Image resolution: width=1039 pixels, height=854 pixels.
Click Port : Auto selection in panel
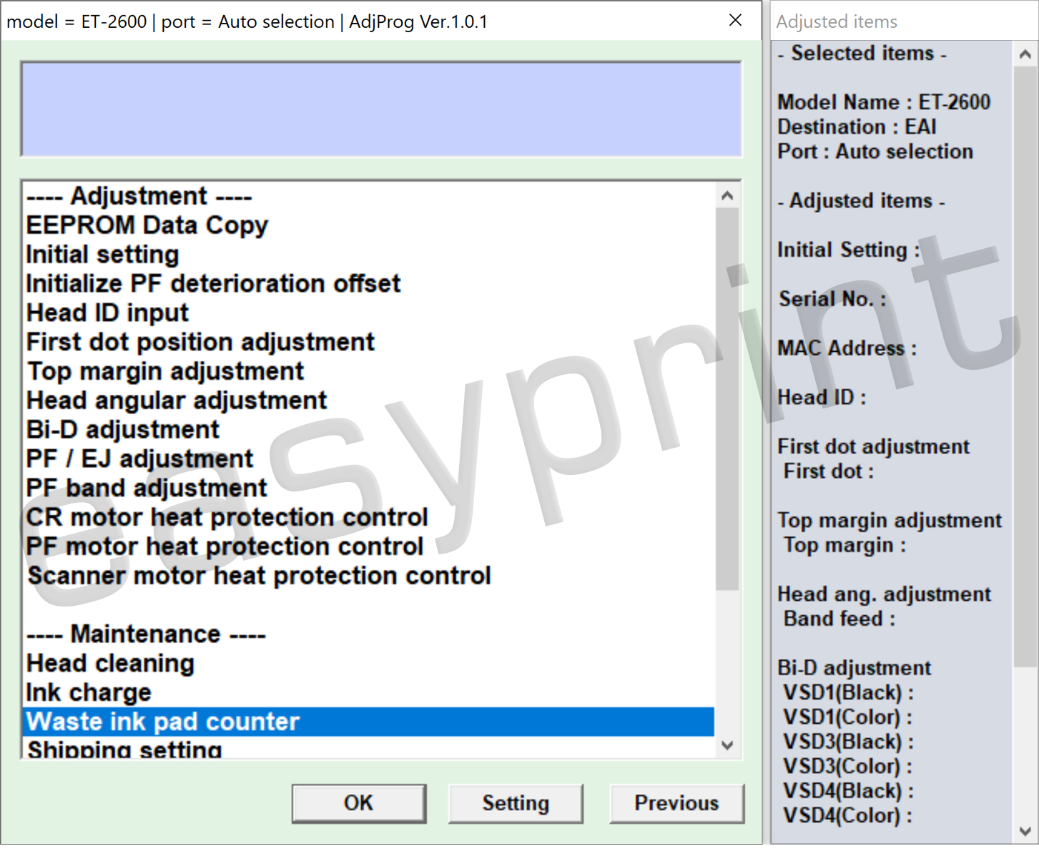pyautogui.click(x=875, y=152)
